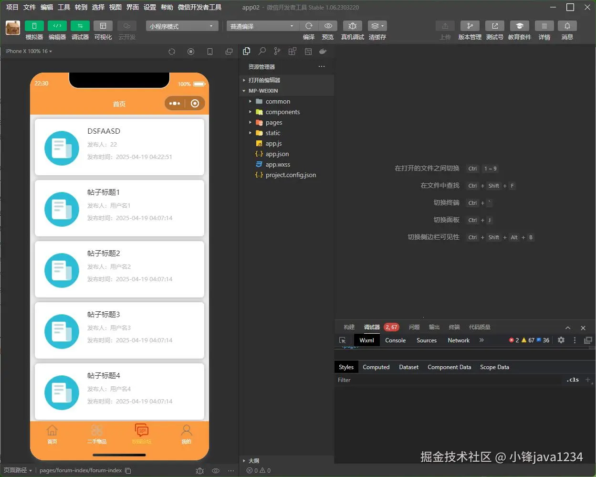596x477 pixels.
Task: Open the test account button
Action: coord(494,26)
